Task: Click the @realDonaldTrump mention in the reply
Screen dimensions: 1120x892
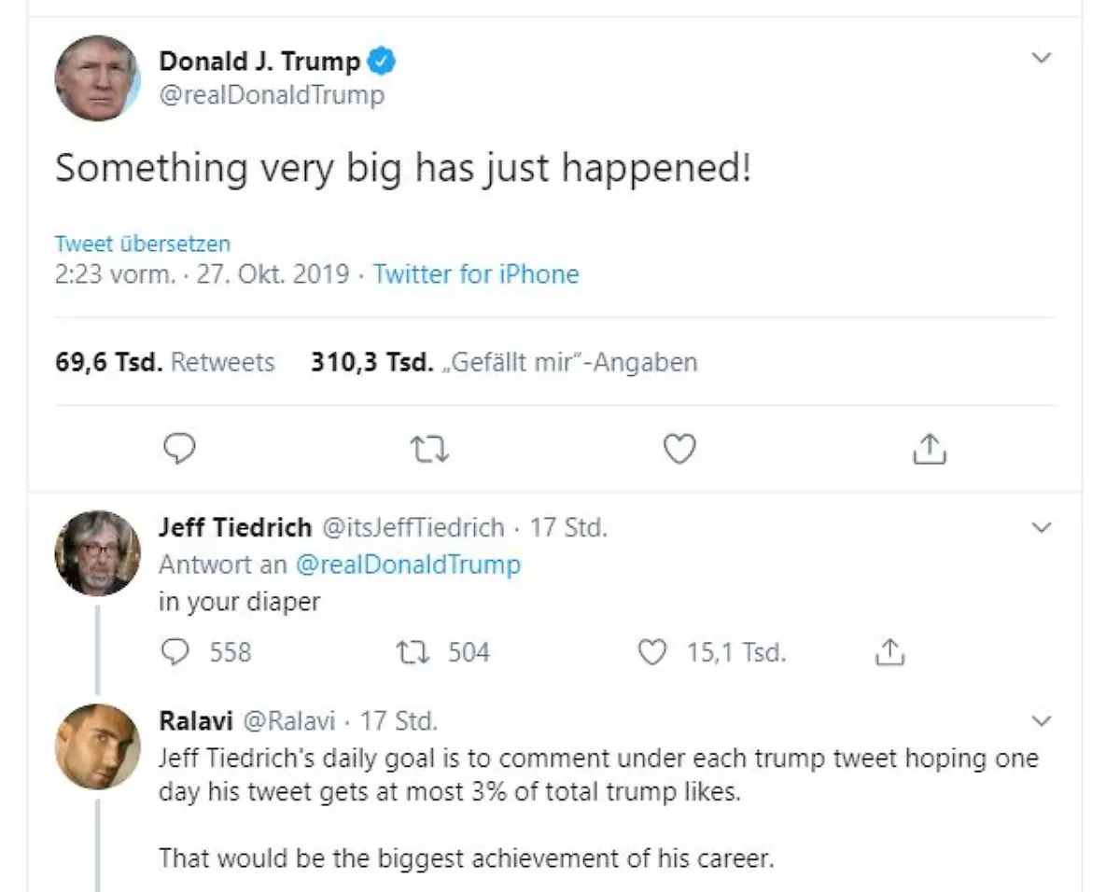Action: click(x=409, y=564)
